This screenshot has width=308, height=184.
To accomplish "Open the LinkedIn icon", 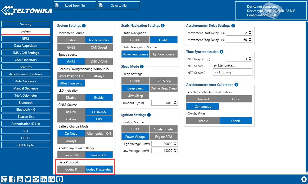I will (x=43, y=179).
